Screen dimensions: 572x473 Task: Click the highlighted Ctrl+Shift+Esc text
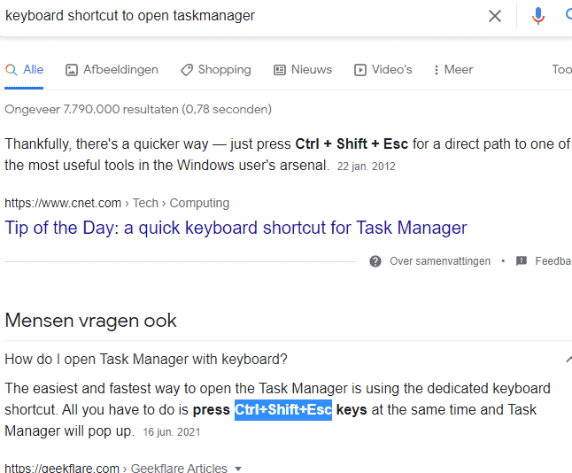click(x=283, y=410)
